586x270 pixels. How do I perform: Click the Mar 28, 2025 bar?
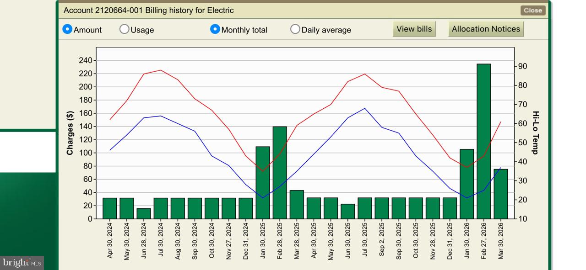point(297,205)
